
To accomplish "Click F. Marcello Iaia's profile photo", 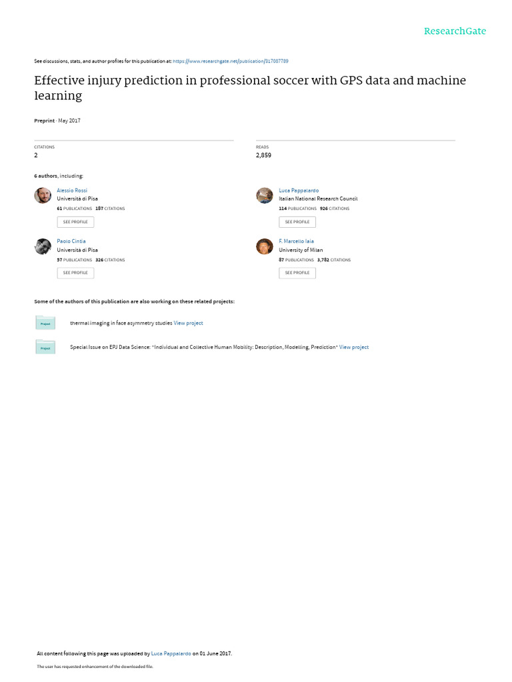I will [265, 246].
